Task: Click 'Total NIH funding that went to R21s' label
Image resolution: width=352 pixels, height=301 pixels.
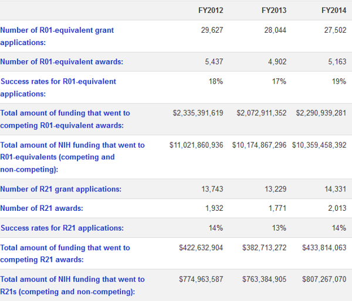Action: coord(72,285)
